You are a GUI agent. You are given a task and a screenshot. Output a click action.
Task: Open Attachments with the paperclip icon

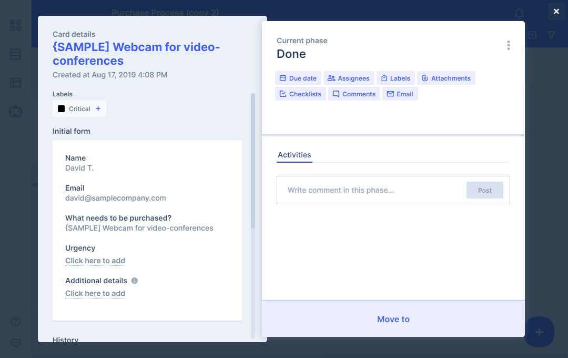(x=445, y=78)
